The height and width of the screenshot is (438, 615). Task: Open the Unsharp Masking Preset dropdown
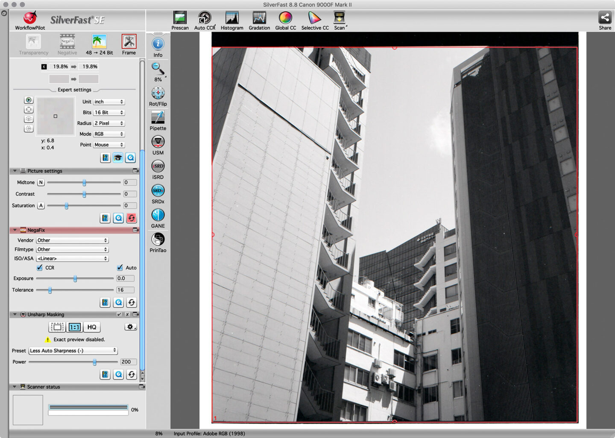[73, 350]
